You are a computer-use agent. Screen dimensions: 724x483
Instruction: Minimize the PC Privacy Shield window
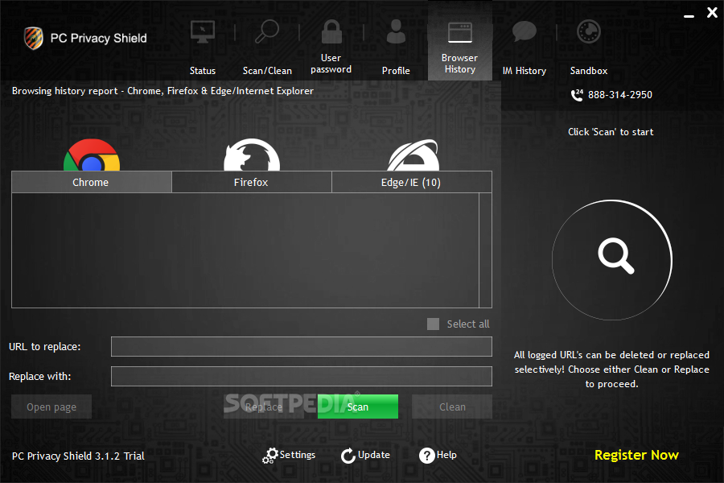coord(689,16)
